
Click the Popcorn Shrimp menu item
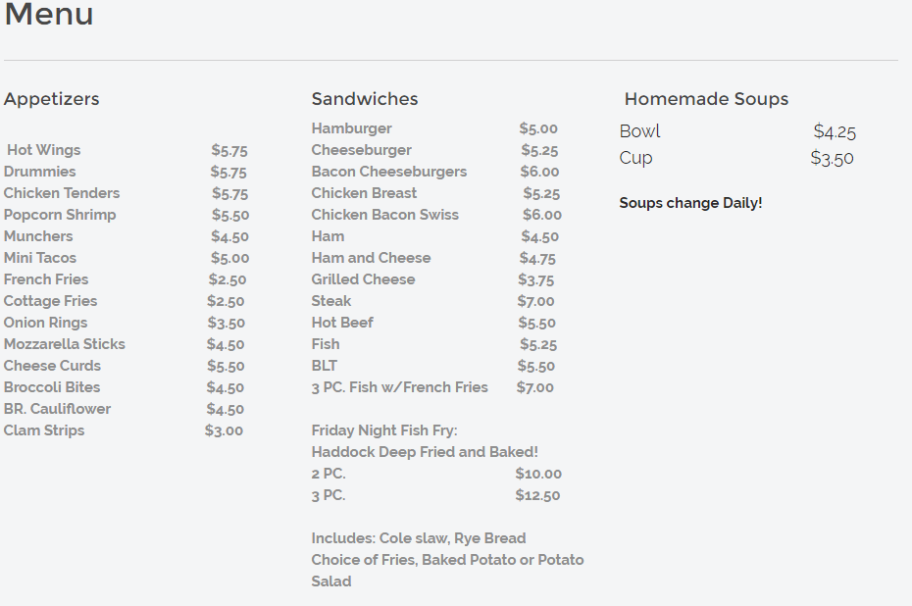click(x=60, y=215)
